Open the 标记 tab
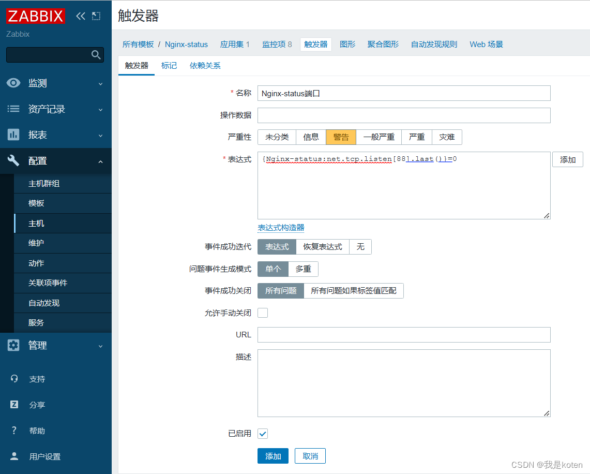The image size is (590, 474). (169, 66)
